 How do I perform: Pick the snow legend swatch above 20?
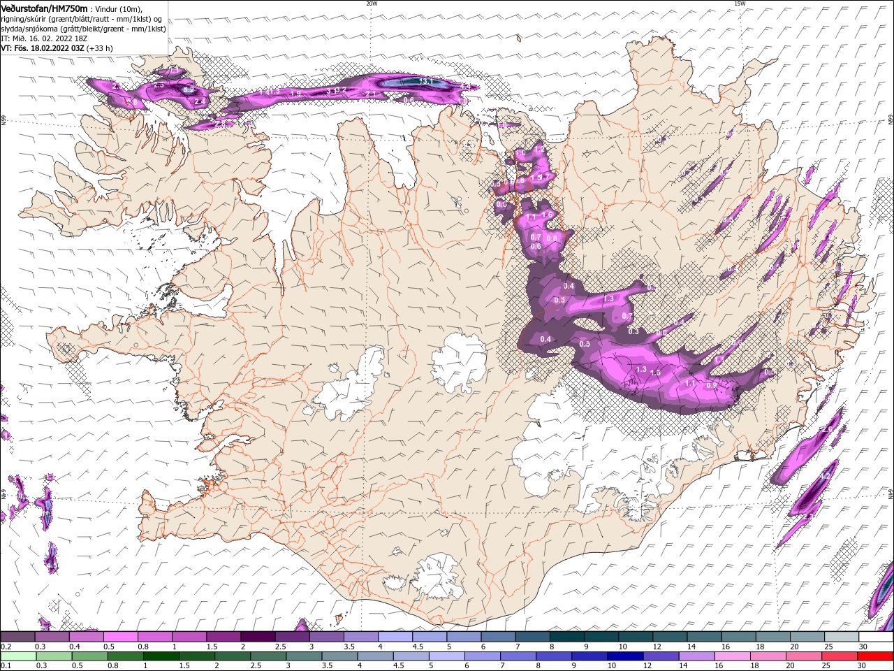[807, 636]
